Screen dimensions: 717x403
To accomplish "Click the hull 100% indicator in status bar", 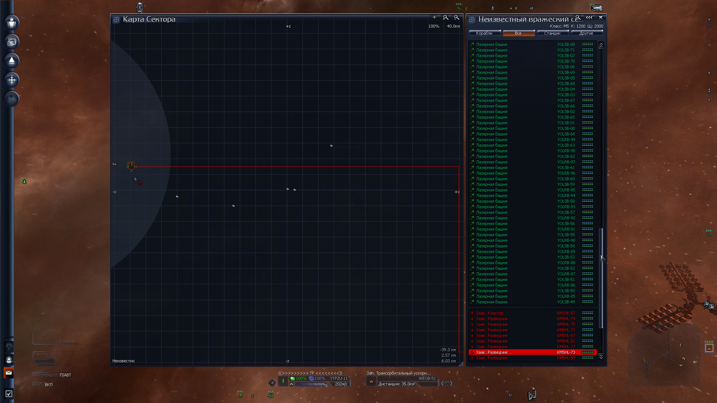I will click(x=298, y=378).
